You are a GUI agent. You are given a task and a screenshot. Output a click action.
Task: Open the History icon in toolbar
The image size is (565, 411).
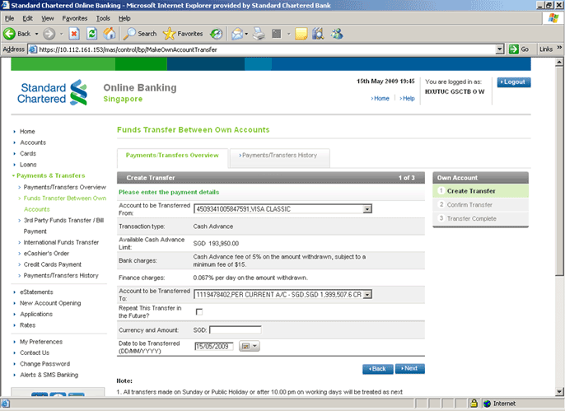tap(216, 34)
